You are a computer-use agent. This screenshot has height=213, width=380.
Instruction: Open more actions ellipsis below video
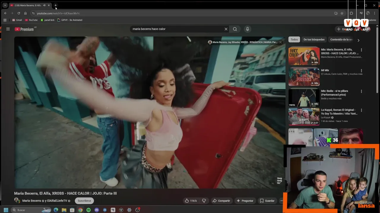click(x=281, y=201)
